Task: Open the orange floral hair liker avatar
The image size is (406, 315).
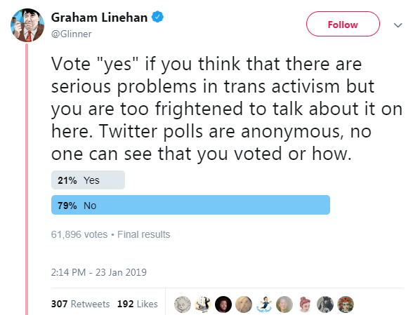Action: pyautogui.click(x=346, y=304)
